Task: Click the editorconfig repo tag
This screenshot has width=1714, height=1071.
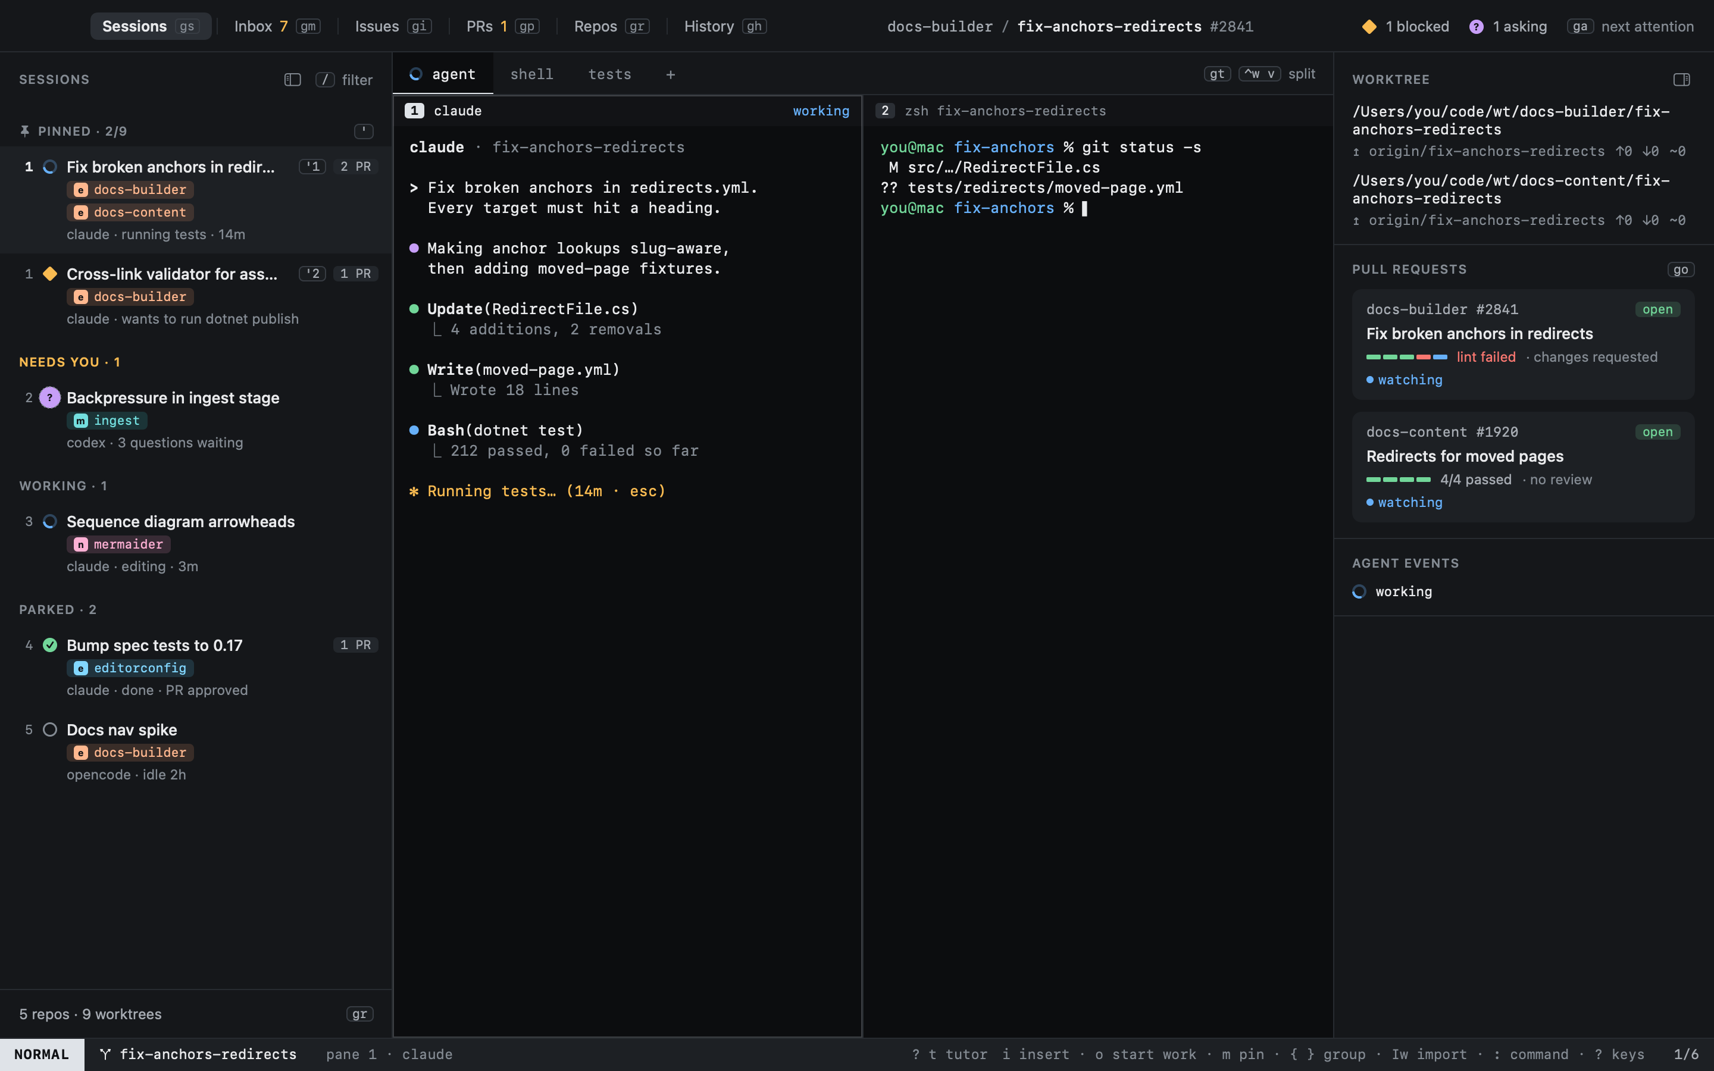Action: (130, 668)
